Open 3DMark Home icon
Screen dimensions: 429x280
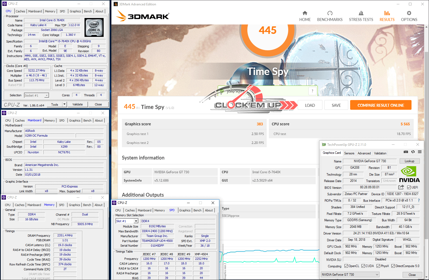305,13
